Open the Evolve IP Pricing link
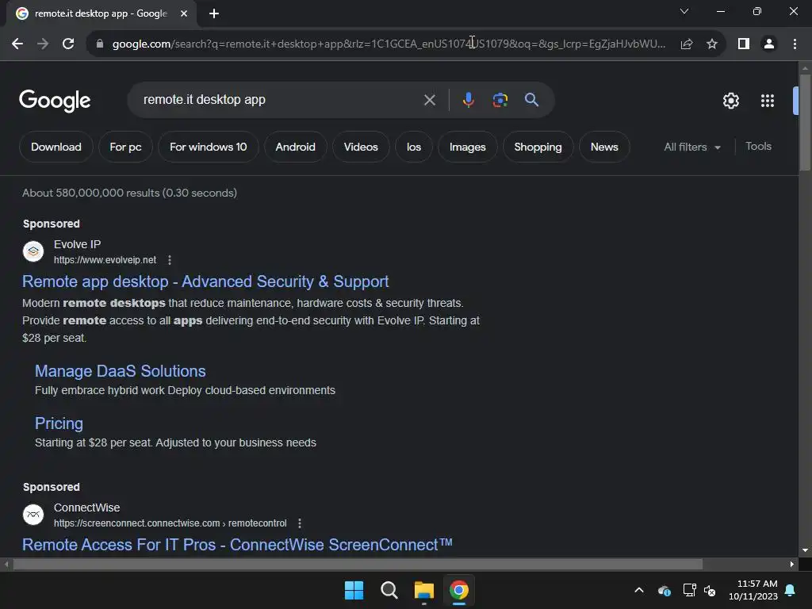812x609 pixels. click(x=59, y=423)
